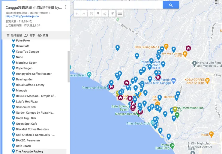The image size is (222, 154).
Task: Select Cafe Coach list entry
Action: 23,146
